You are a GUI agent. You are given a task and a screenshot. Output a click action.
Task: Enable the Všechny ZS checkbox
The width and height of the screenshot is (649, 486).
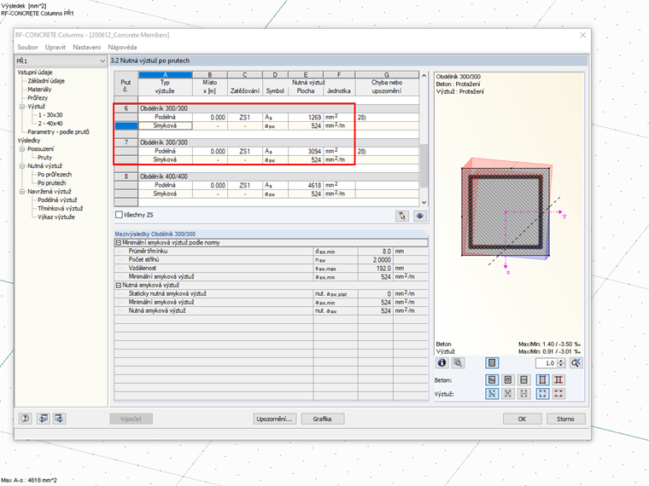120,215
